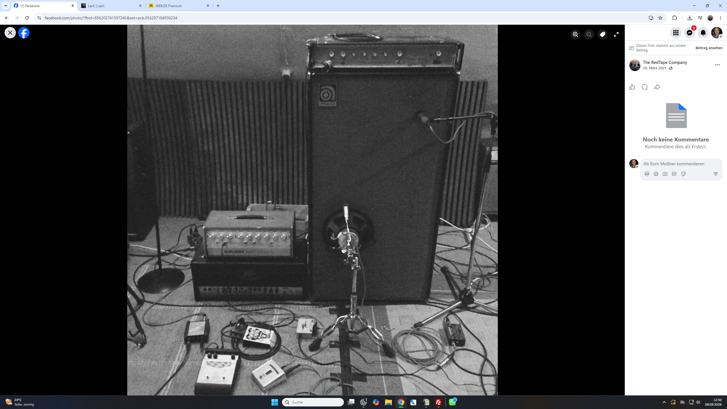Open a new browser tab
This screenshot has width=727, height=409.
[218, 6]
